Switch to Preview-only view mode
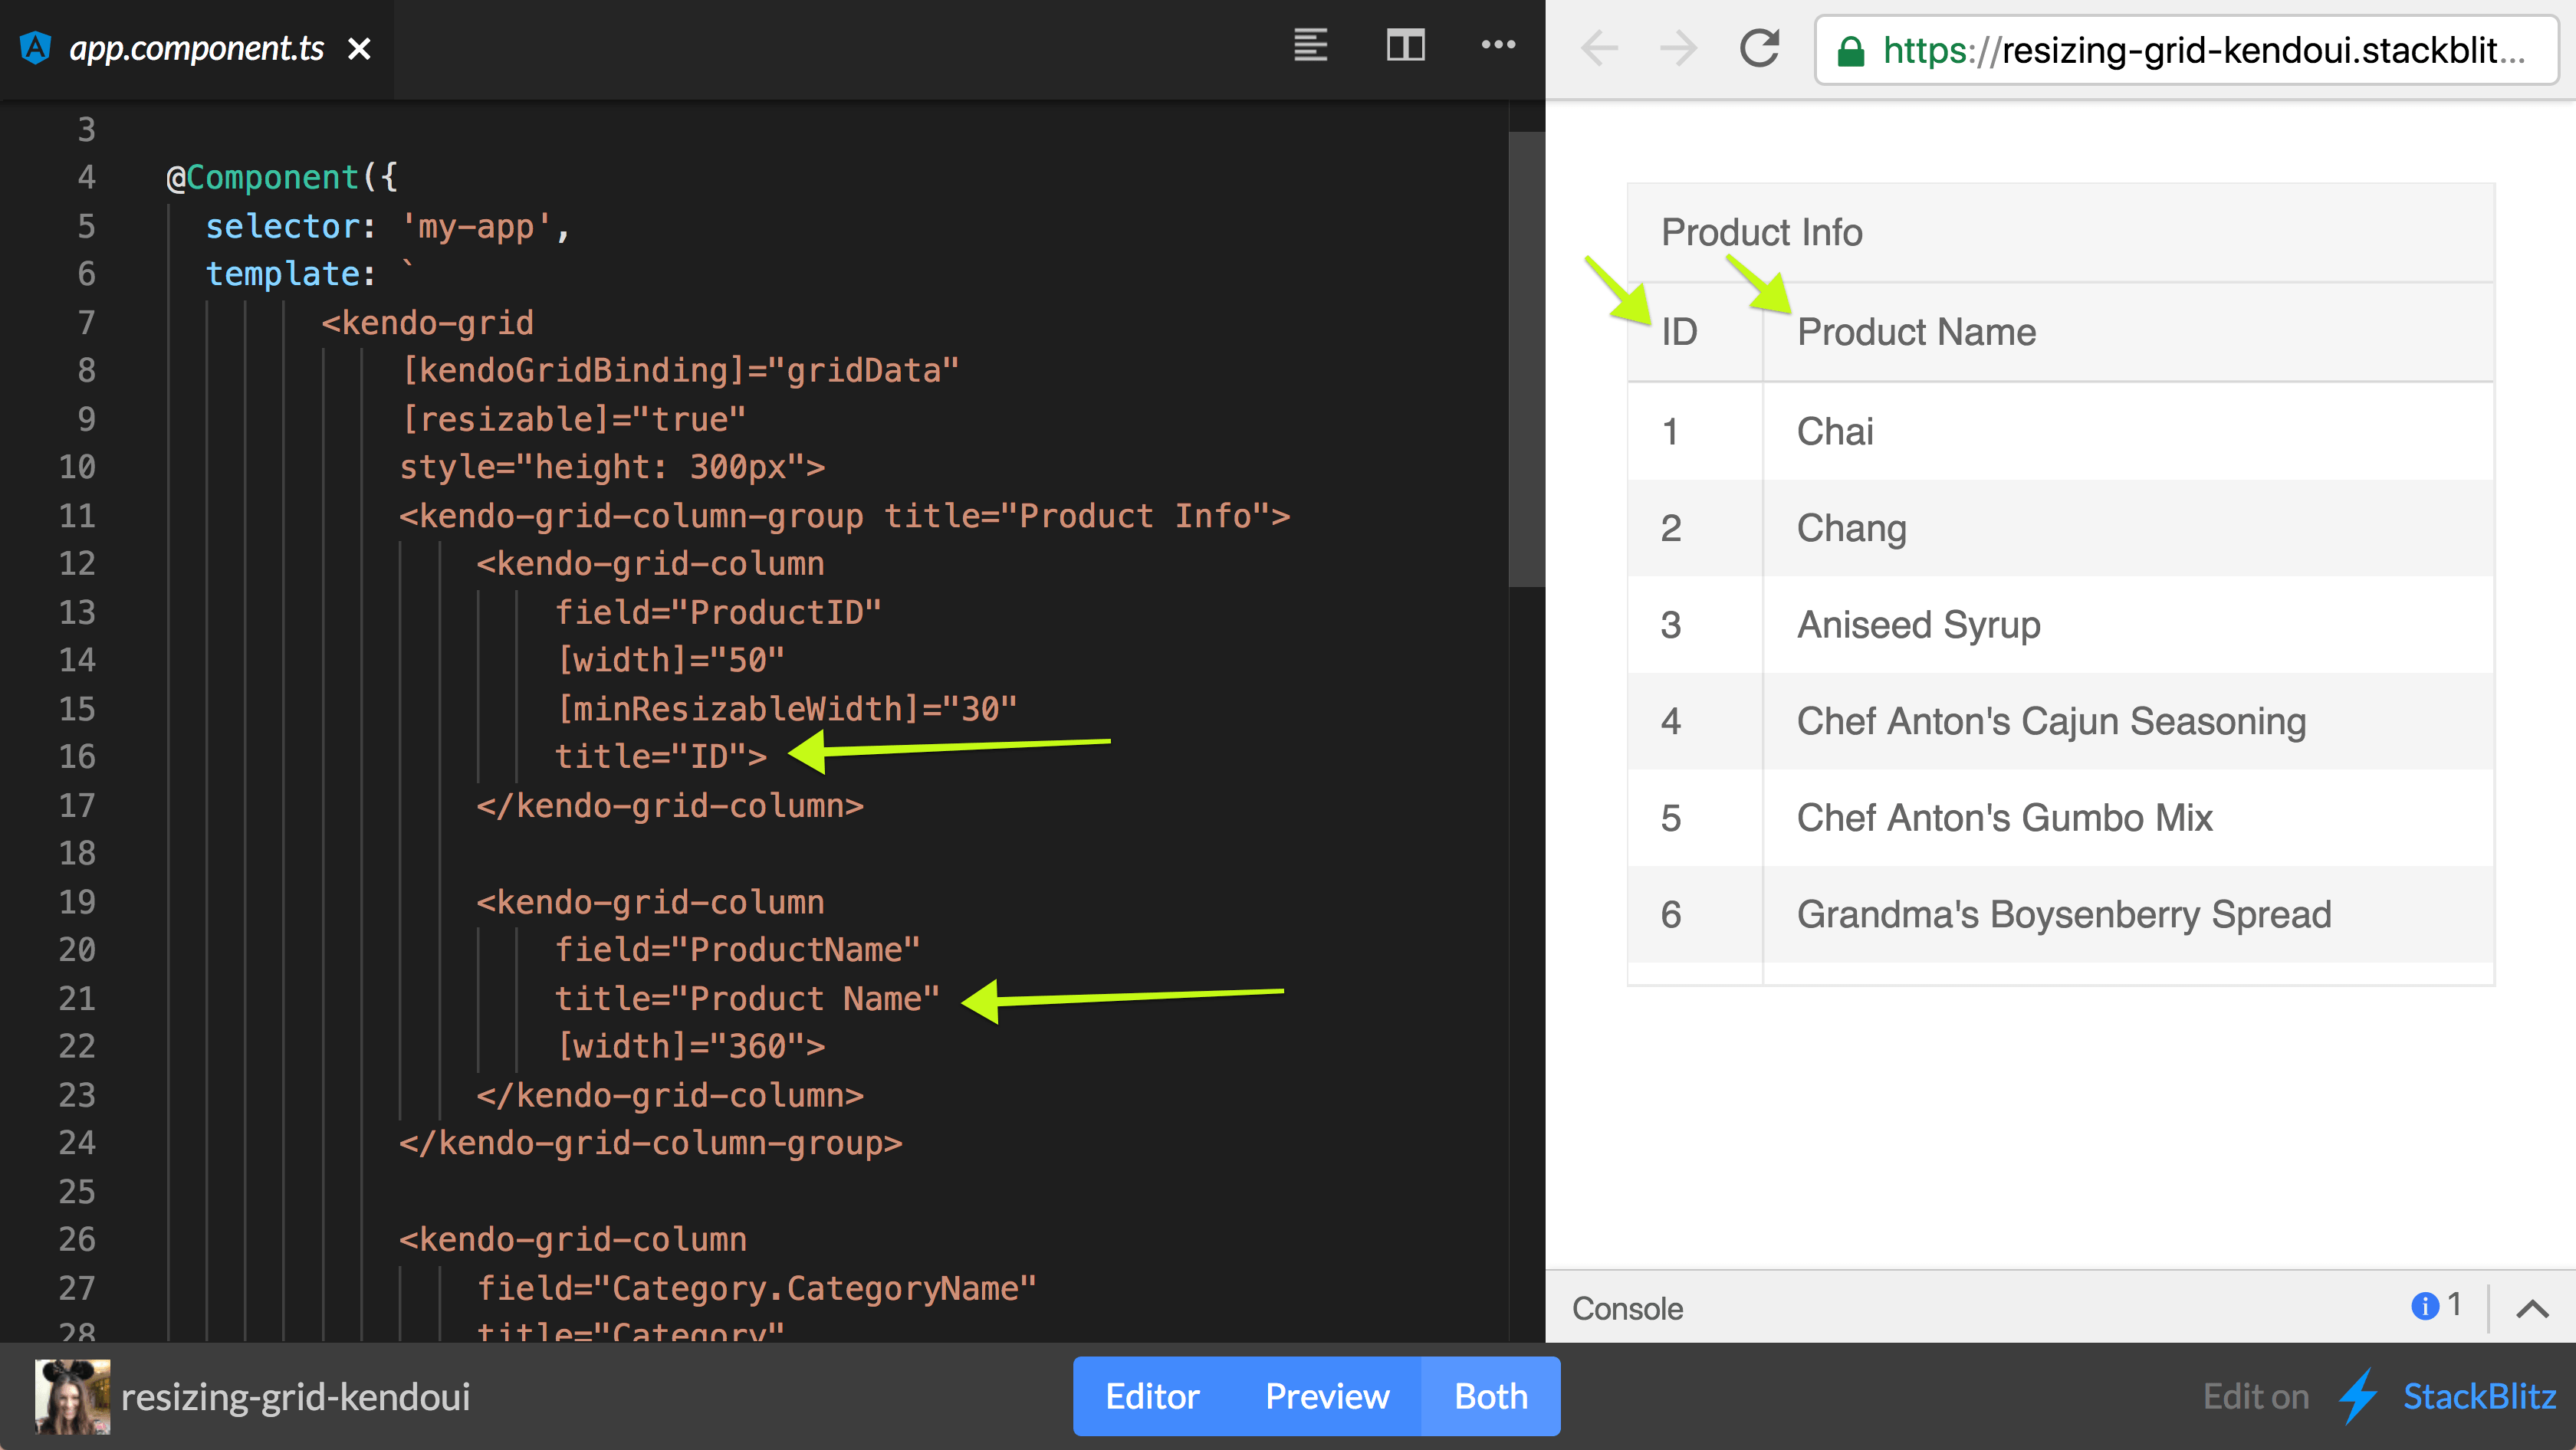This screenshot has width=2576, height=1450. [x=1327, y=1396]
